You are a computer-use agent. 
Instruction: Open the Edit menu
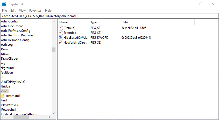[13, 11]
